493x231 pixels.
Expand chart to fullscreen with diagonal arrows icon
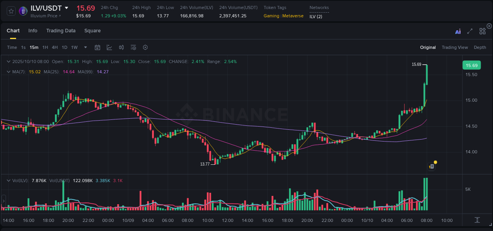[469, 31]
